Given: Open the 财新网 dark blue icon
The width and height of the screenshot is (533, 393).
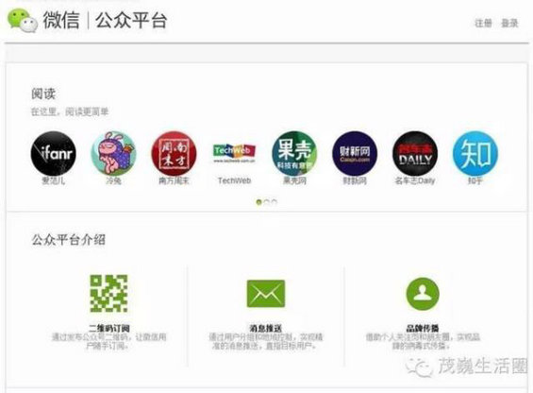Looking at the screenshot, I should (x=355, y=153).
